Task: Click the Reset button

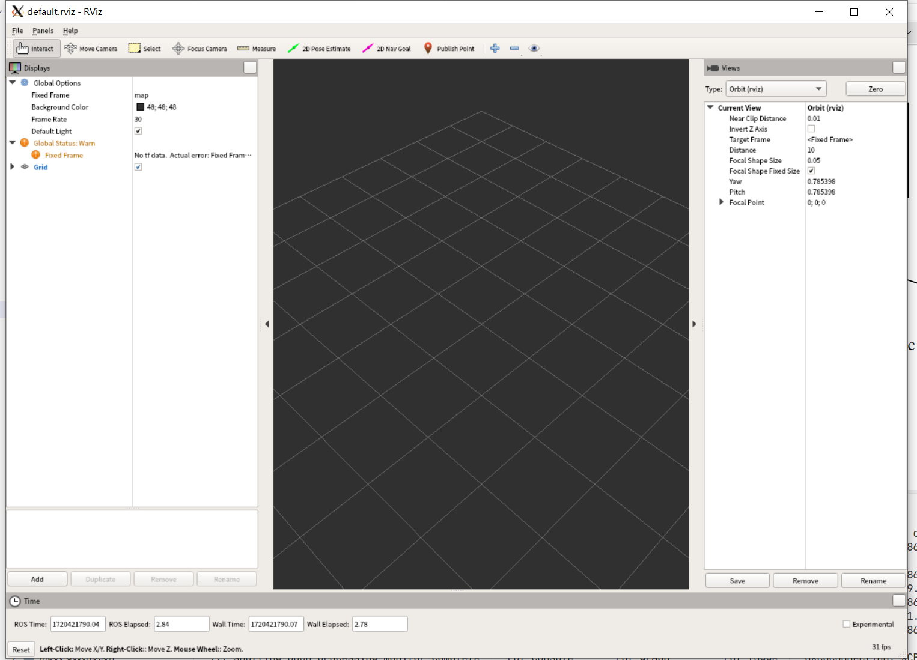Action: coord(21,649)
